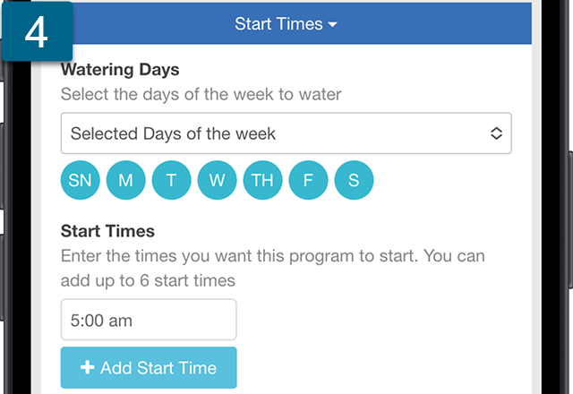The image size is (573, 394).
Task: Click the plus icon on Add Start Time
Action: point(88,367)
